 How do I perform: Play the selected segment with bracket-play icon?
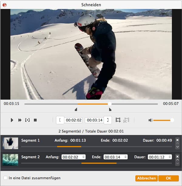pos(27,120)
